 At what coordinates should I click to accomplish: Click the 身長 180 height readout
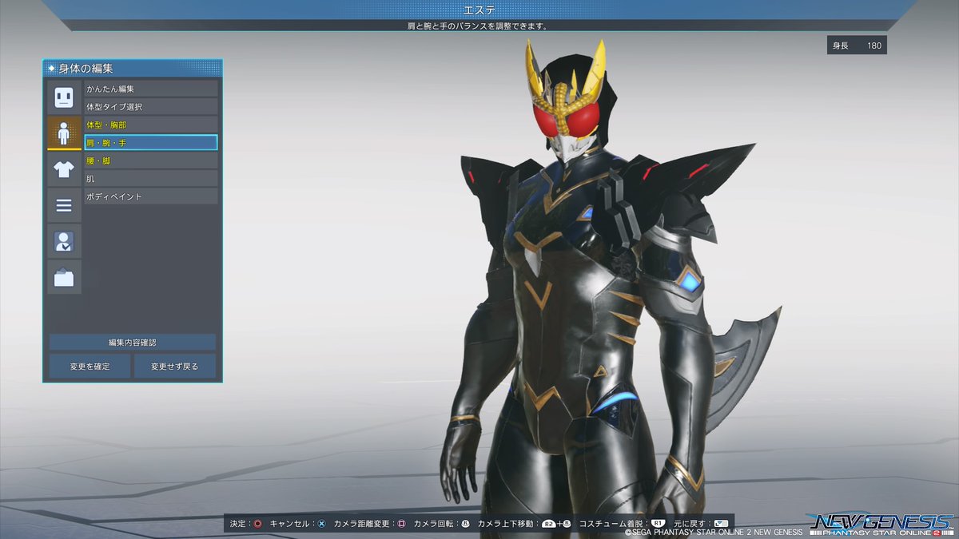pyautogui.click(x=857, y=46)
